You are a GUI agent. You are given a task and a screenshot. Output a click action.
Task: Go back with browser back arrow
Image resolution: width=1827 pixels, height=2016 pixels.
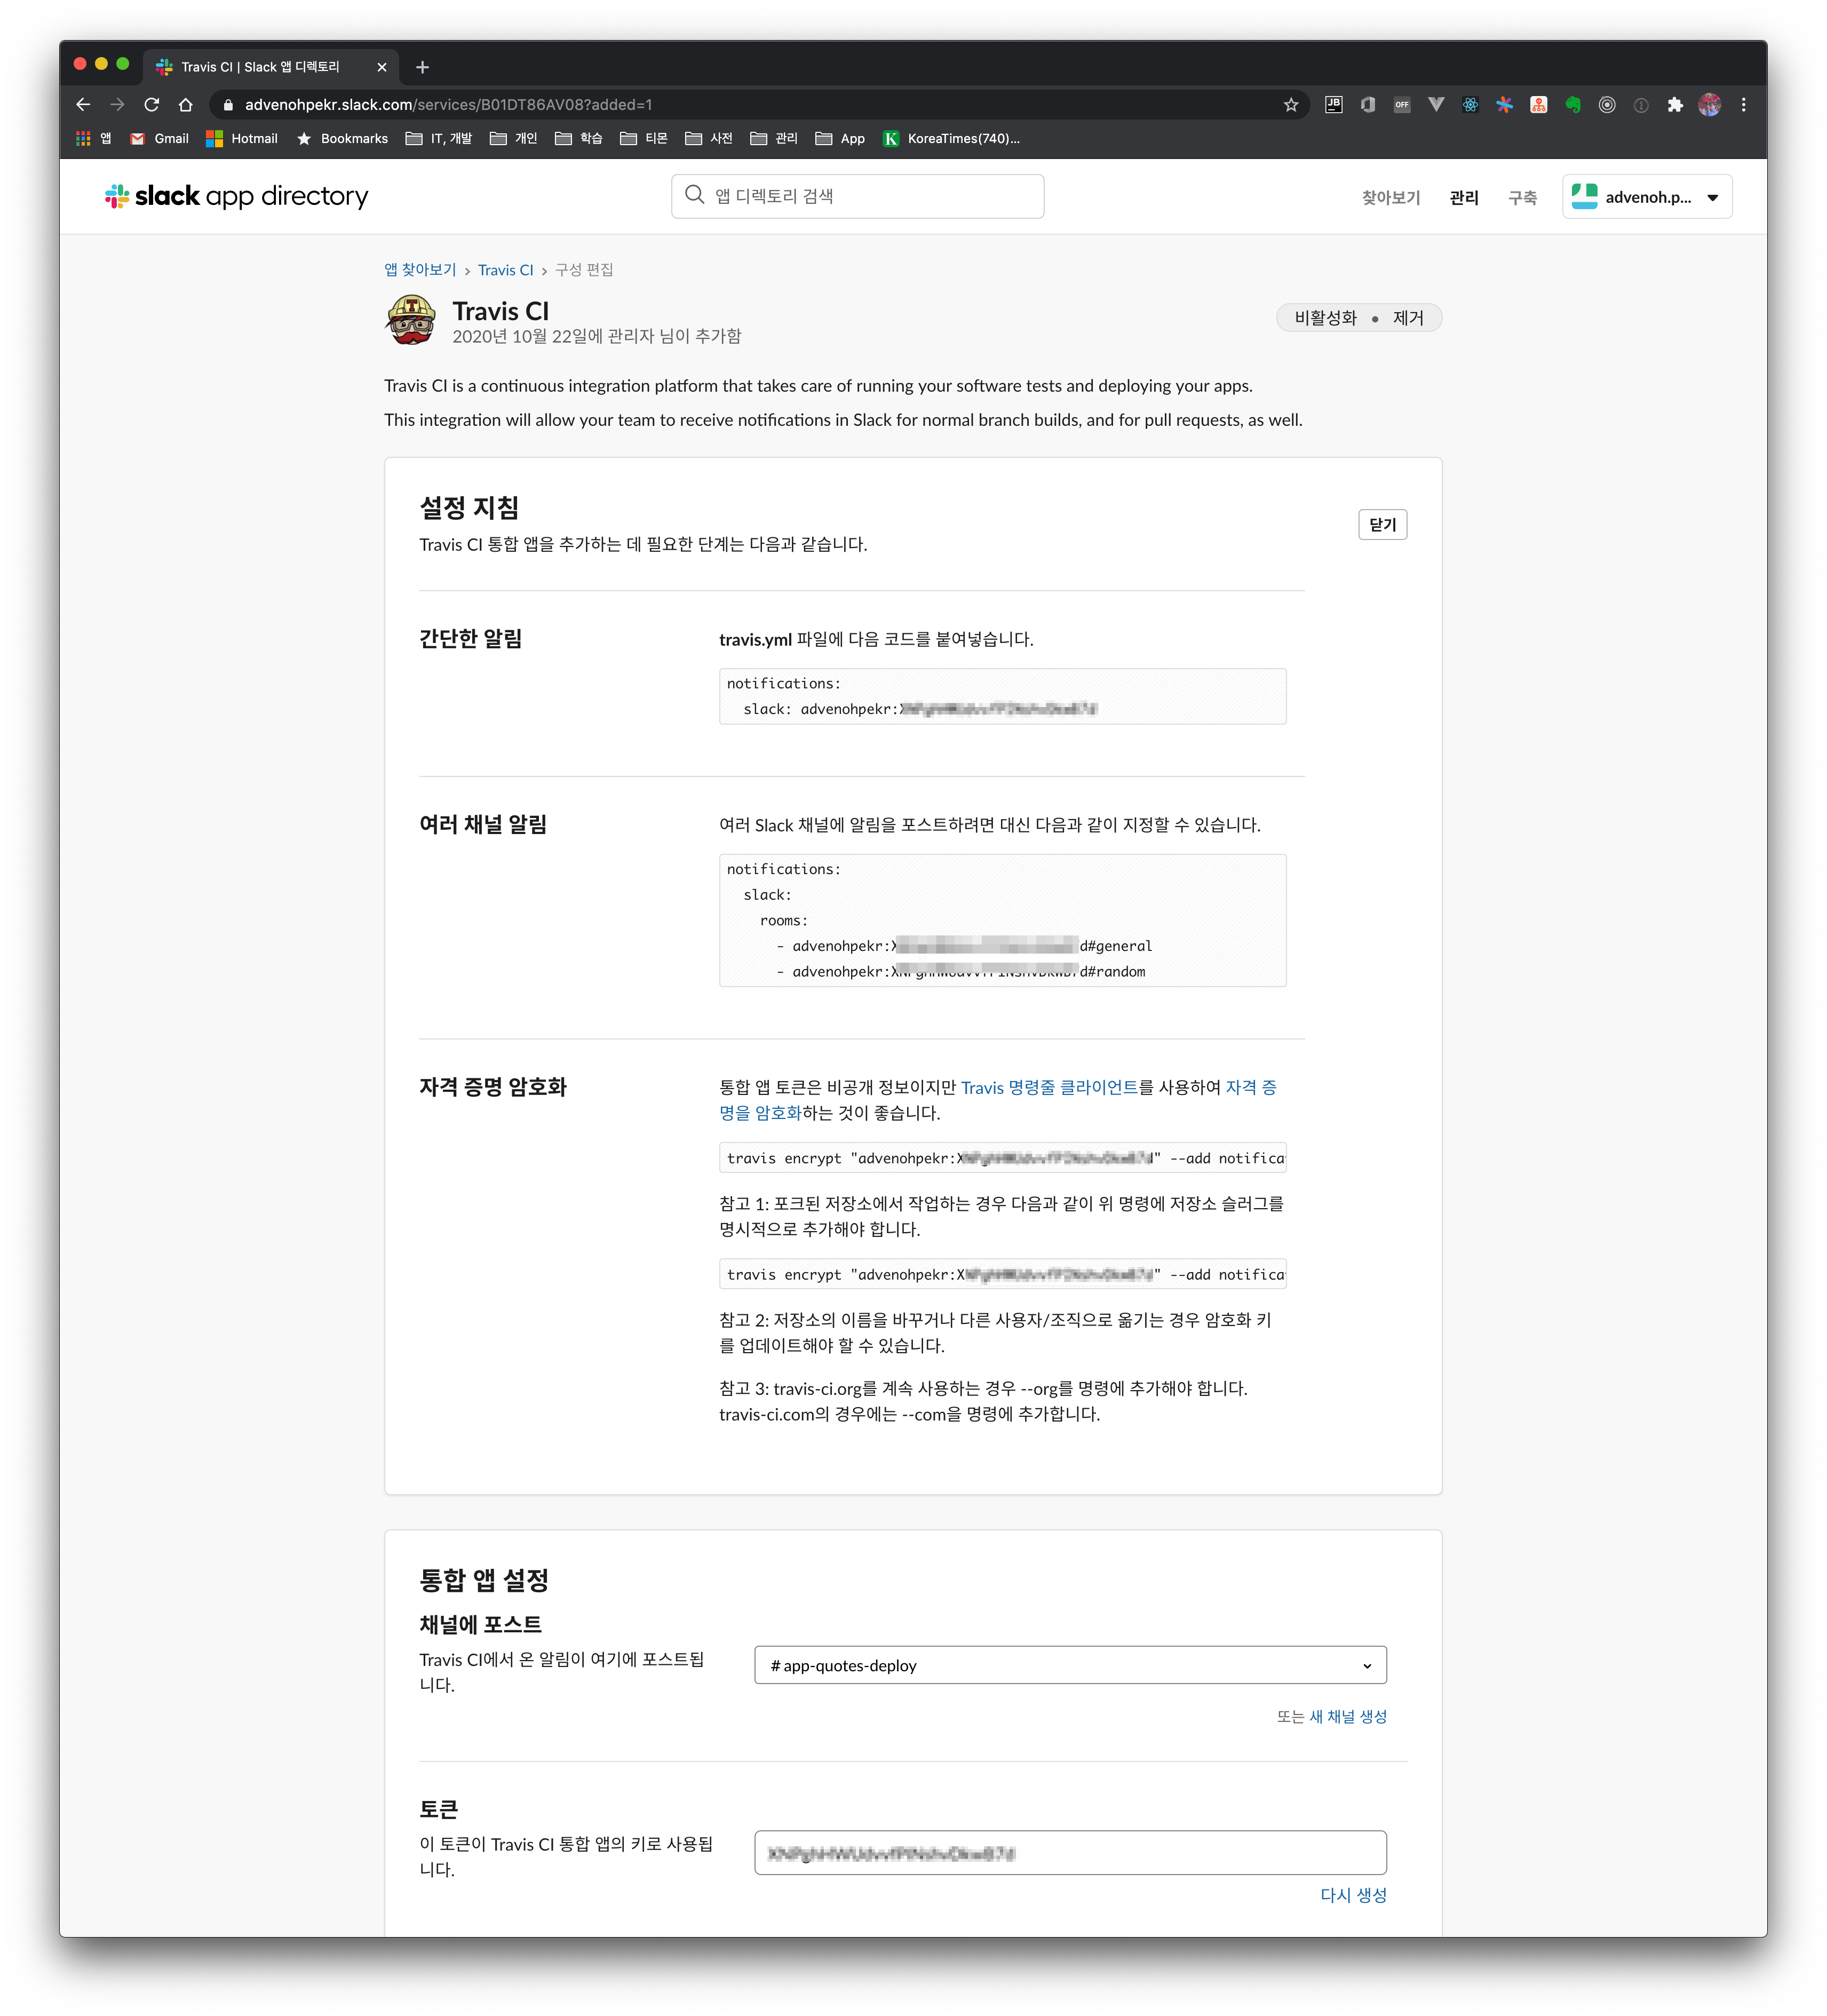[83, 105]
